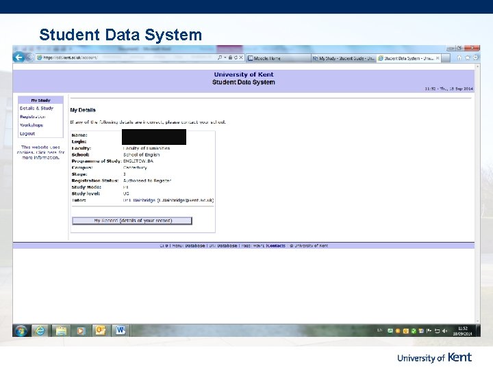Click the padlock security icon in address bar
This screenshot has height=369, width=493.
[231, 57]
